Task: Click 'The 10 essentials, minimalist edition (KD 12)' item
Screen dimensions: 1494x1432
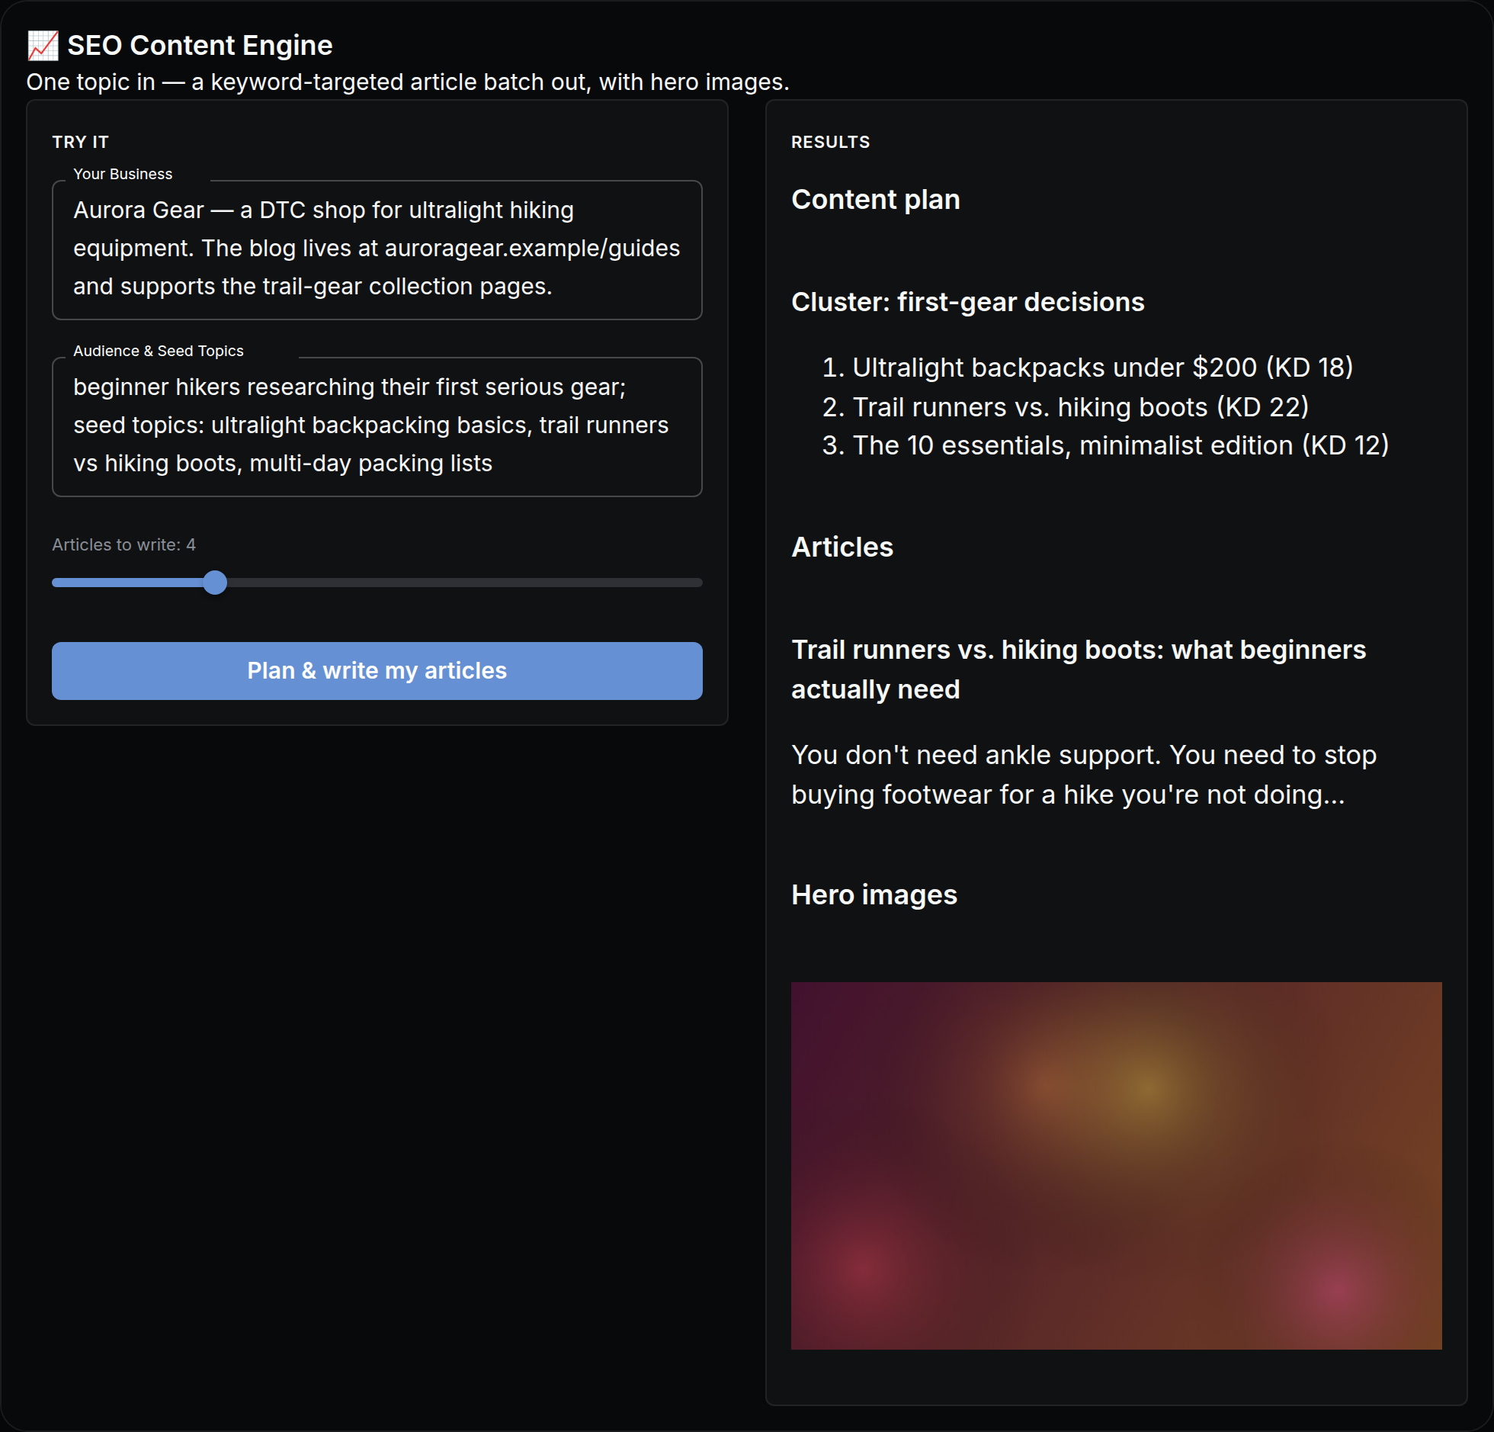Action: click(1120, 445)
